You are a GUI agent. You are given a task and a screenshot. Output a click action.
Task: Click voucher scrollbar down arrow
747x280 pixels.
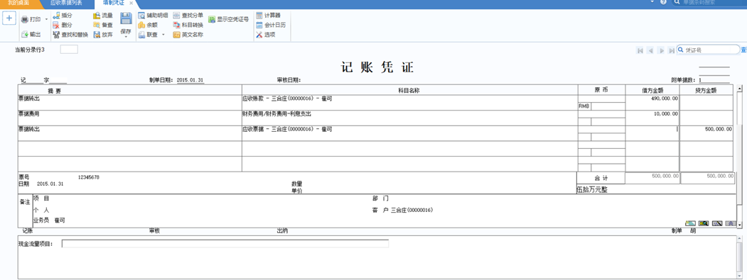click(x=739, y=224)
